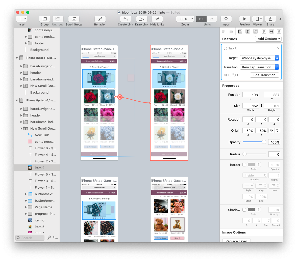Viewport: 297px width, 261px height.
Task: Align layers horizontal center
Action: point(247,31)
